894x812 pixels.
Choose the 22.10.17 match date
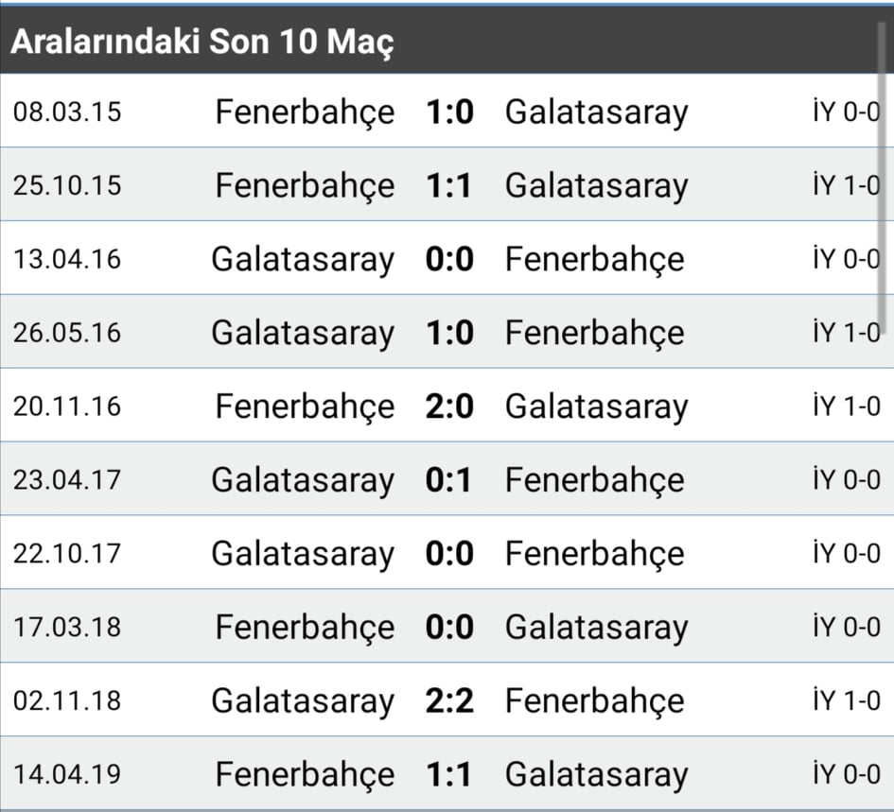tap(67, 553)
